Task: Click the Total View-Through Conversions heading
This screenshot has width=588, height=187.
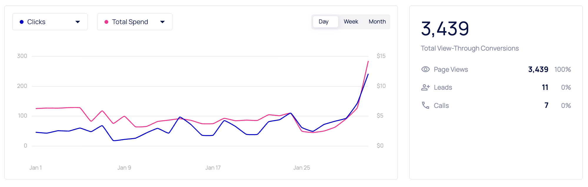Action: click(469, 49)
